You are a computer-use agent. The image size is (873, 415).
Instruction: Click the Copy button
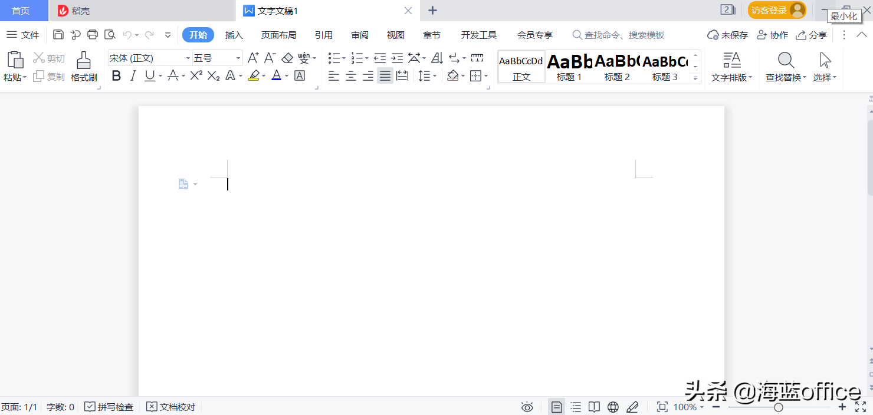click(x=48, y=77)
